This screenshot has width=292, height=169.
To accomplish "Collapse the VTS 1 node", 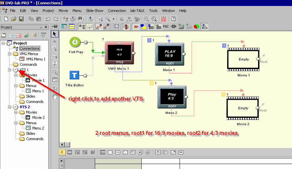I will point(9,70).
